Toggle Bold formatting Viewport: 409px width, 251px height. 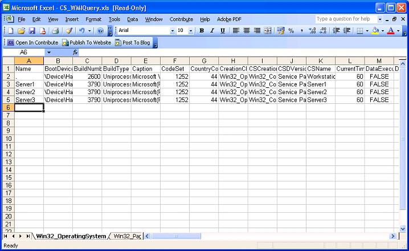[202, 31]
